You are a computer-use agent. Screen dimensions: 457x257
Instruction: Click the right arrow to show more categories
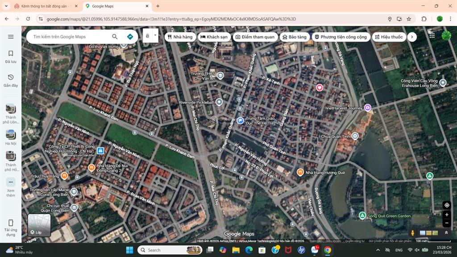412,37
